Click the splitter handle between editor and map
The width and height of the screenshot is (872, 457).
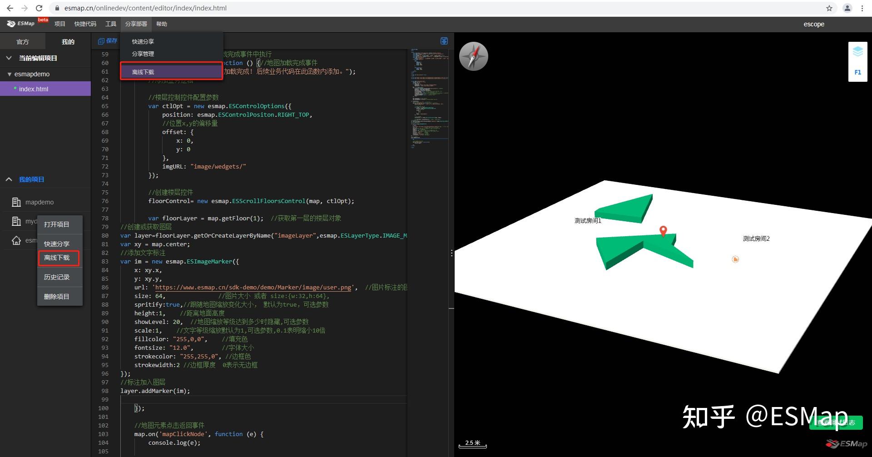(451, 253)
